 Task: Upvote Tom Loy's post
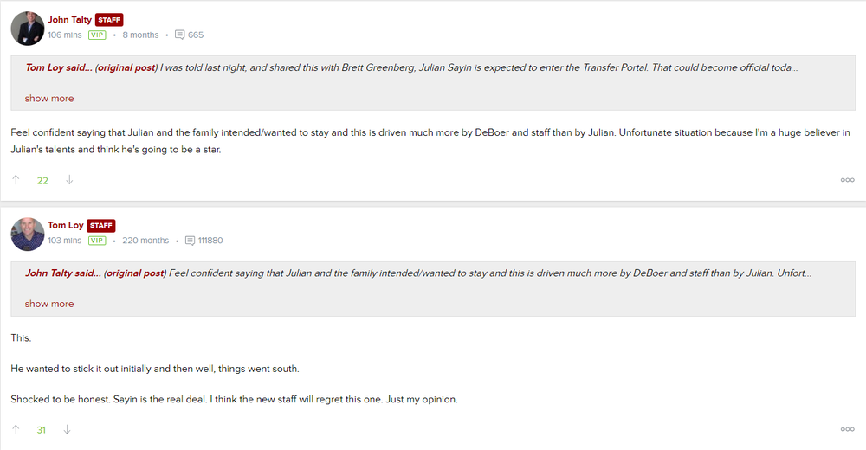coord(16,429)
